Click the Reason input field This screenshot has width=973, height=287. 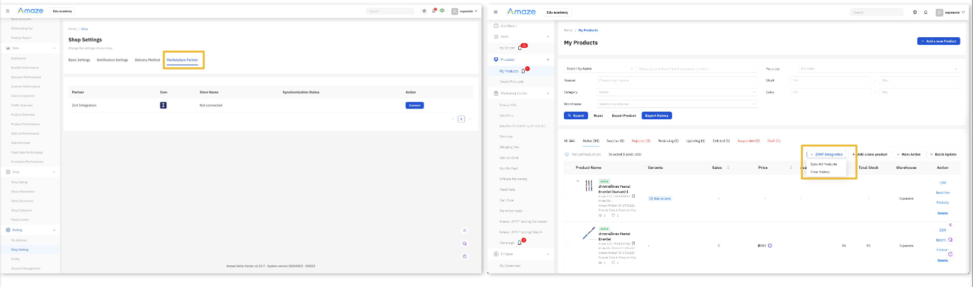point(677,80)
